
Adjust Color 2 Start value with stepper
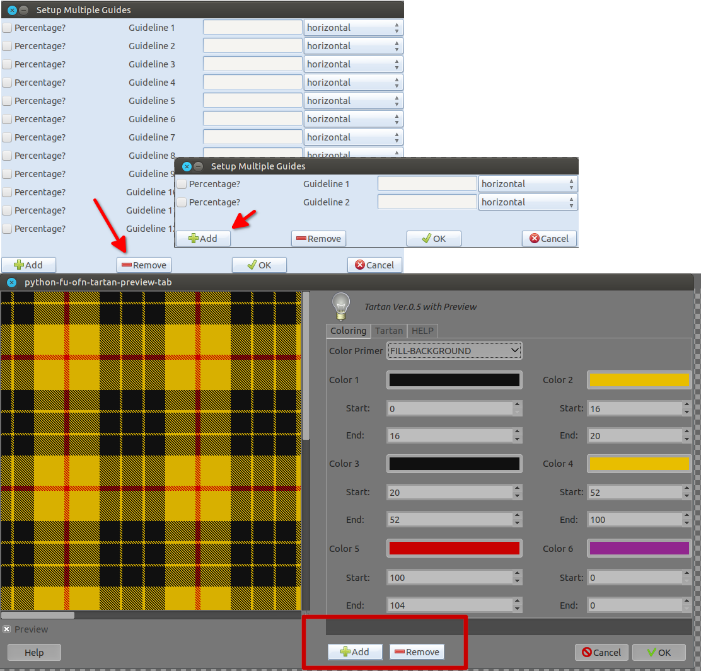pyautogui.click(x=687, y=408)
